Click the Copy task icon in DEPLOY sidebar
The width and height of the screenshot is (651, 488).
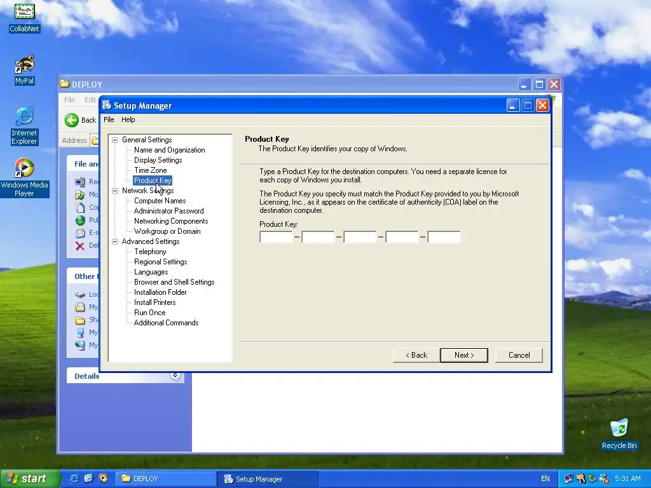(80, 207)
